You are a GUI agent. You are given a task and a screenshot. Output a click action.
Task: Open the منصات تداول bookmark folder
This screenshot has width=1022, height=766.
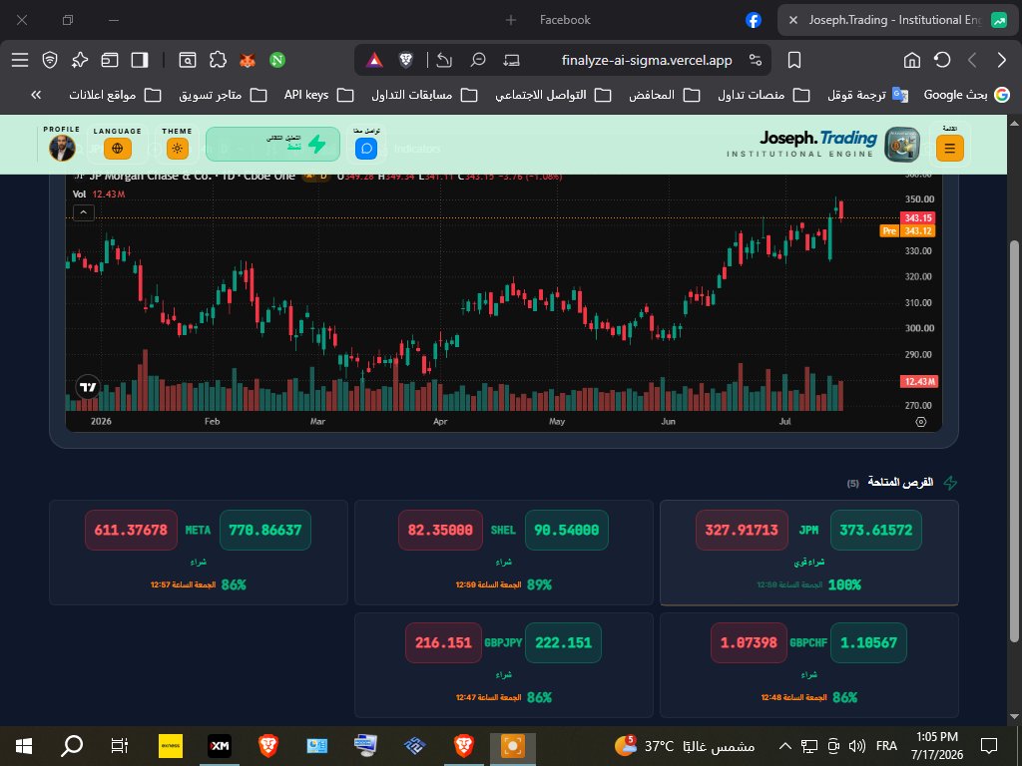pos(764,95)
